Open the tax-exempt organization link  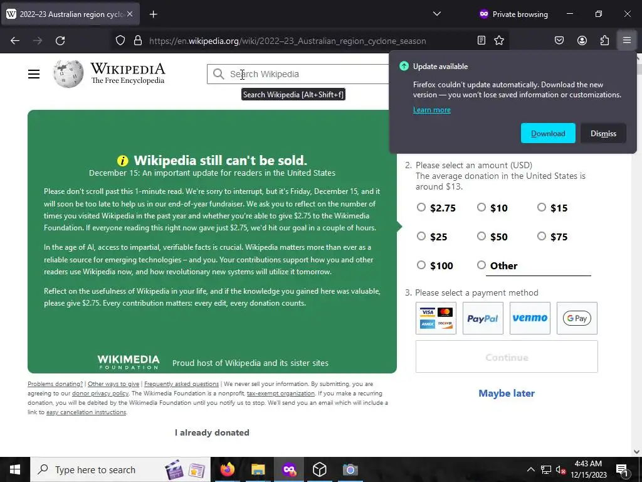pyautogui.click(x=281, y=394)
